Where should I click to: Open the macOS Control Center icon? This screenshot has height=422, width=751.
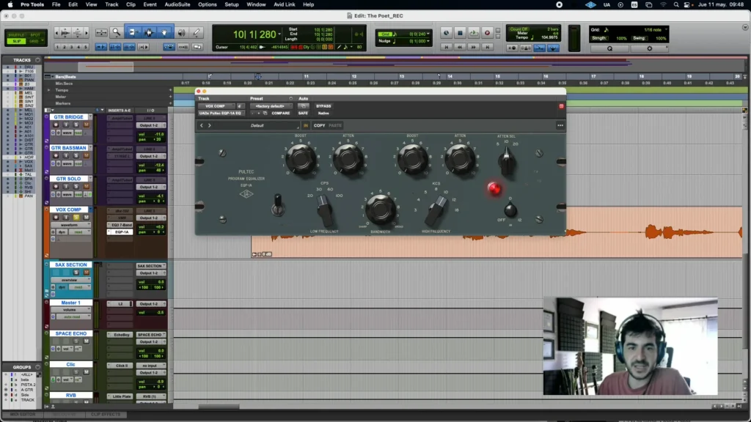click(686, 5)
